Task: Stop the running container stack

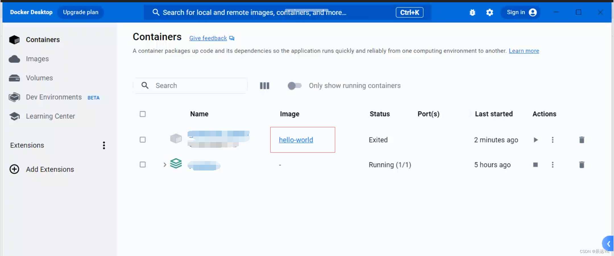Action: (x=536, y=165)
